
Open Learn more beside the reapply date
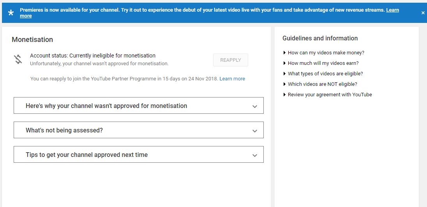pyautogui.click(x=232, y=79)
